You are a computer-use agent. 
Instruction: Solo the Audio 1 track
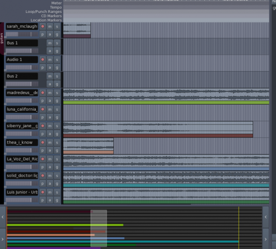point(57,59)
